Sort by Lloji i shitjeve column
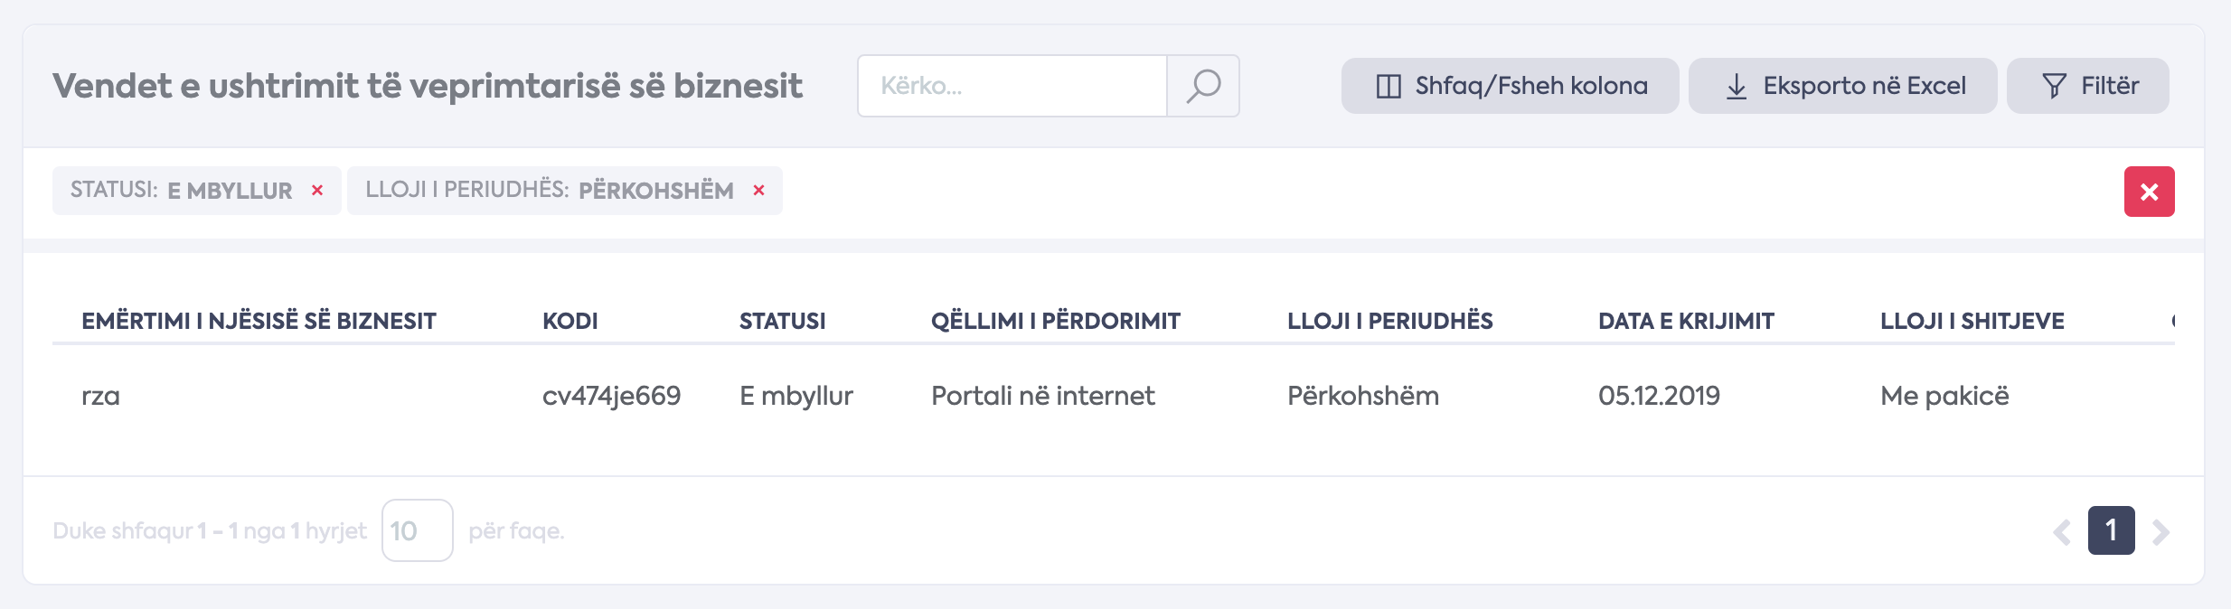Image resolution: width=2231 pixels, height=609 pixels. [x=1972, y=321]
